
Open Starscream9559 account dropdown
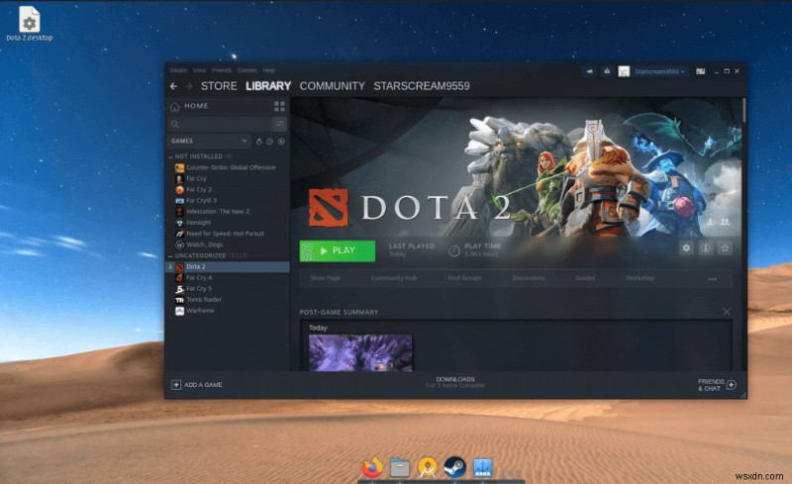659,71
